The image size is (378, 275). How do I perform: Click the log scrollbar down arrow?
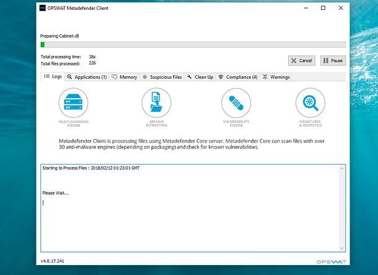pyautogui.click(x=341, y=248)
